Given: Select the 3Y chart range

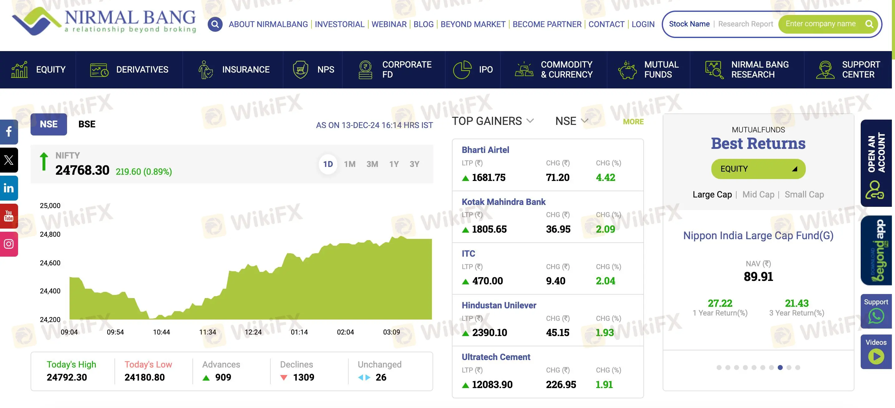Looking at the screenshot, I should pos(414,164).
